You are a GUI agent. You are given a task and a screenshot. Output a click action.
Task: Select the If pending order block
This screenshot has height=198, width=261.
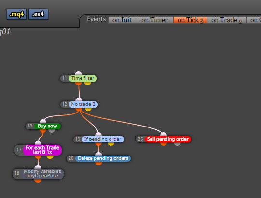(x=103, y=139)
